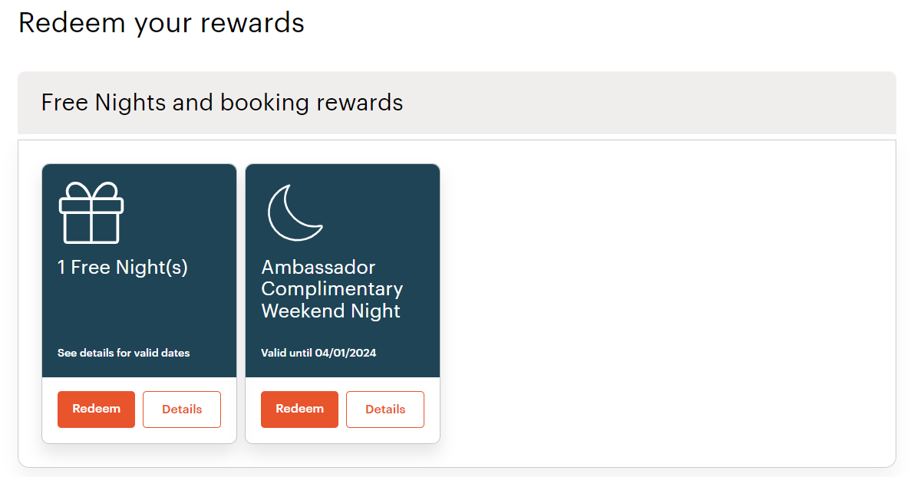Screen dimensions: 914x477
Task: Click the gray section header bar
Action: coord(457,103)
